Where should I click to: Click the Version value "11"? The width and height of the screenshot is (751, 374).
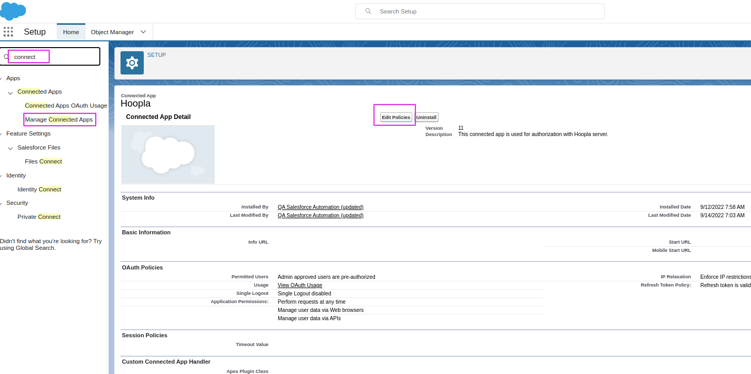tap(461, 128)
